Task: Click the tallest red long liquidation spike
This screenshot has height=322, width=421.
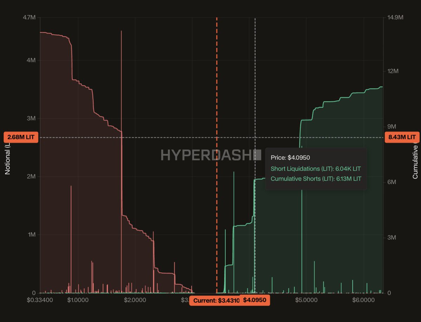Action: pos(121,161)
